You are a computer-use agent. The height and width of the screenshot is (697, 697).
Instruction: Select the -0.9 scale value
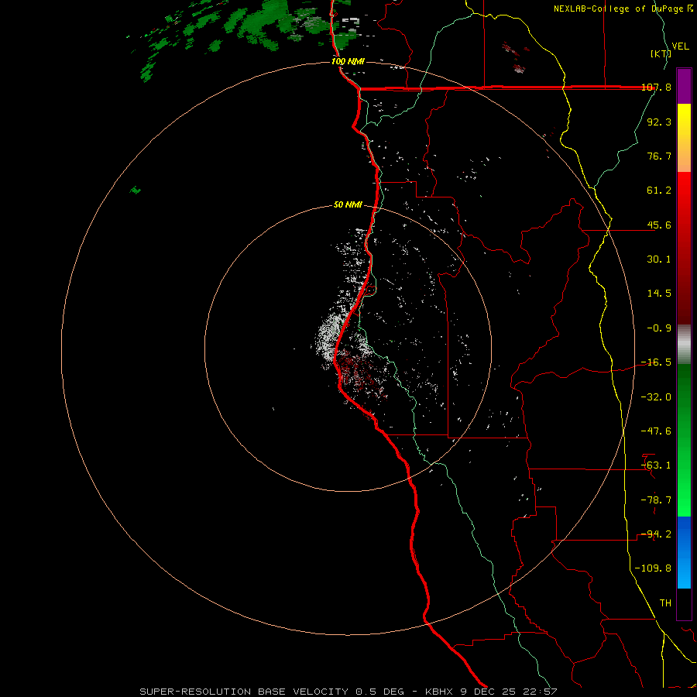point(659,328)
